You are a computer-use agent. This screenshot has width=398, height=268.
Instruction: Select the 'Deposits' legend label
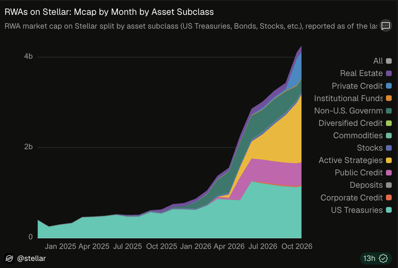pos(366,185)
